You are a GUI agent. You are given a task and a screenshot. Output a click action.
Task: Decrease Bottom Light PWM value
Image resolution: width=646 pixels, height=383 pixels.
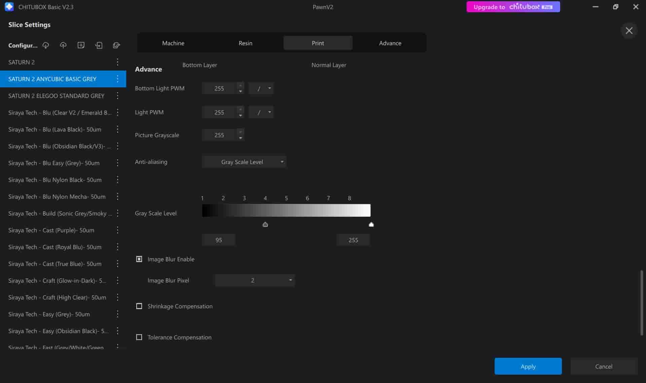[x=240, y=91]
